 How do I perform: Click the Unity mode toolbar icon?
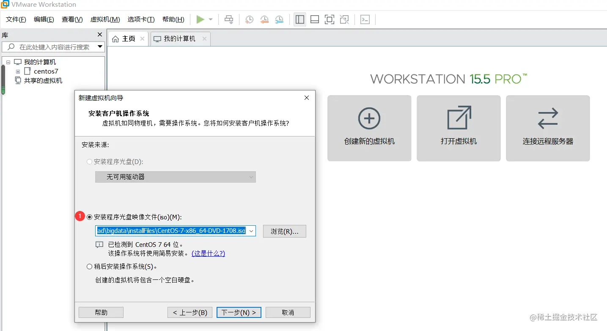click(x=344, y=19)
